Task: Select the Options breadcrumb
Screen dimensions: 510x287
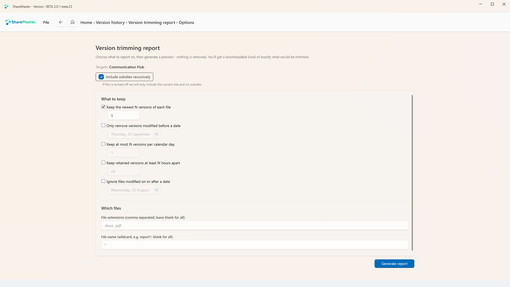Action: pyautogui.click(x=186, y=22)
